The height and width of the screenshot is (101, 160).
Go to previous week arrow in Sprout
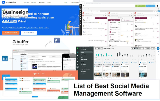pyautogui.click(x=95, y=48)
